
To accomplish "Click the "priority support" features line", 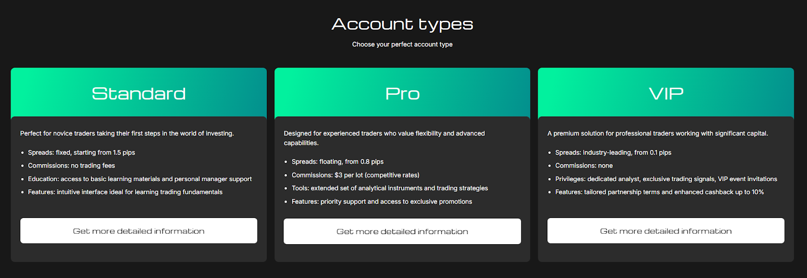I will [382, 202].
